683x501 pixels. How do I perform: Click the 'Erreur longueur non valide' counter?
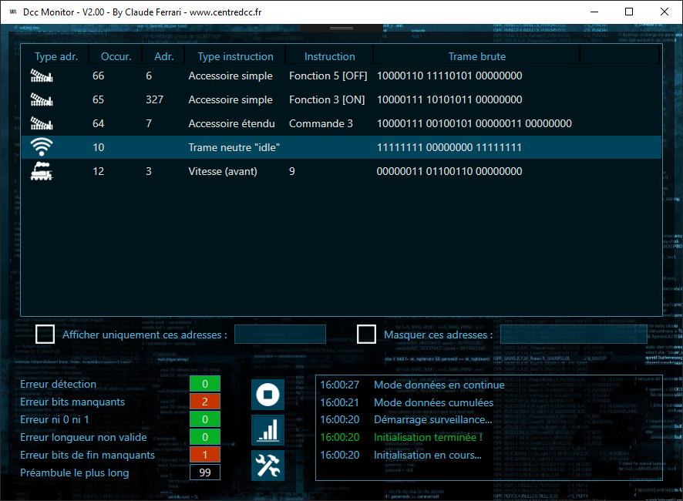[205, 437]
